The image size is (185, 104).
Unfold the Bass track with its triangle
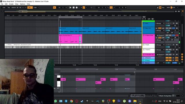[x=144, y=23]
